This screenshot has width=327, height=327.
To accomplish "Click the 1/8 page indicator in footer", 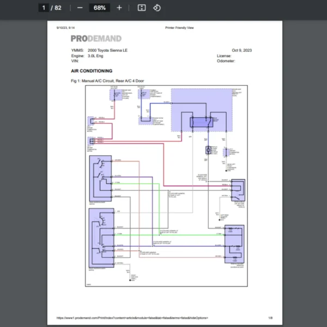I will pos(270,318).
